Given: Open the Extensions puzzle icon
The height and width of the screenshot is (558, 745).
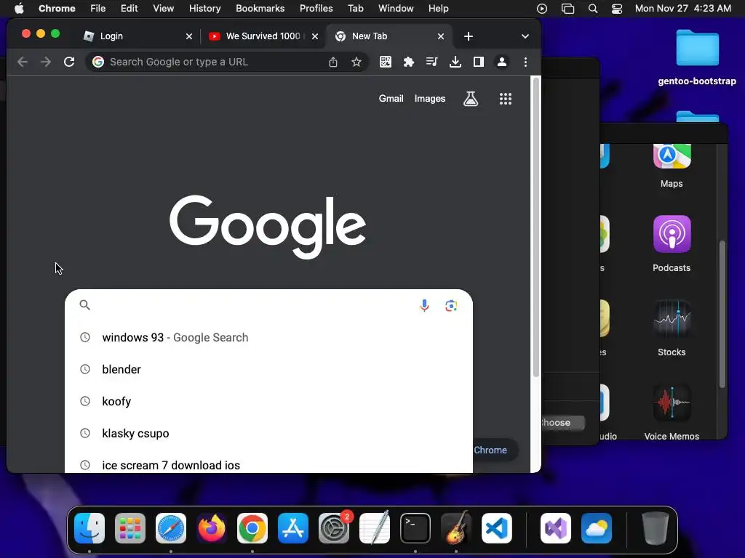Looking at the screenshot, I should [409, 62].
